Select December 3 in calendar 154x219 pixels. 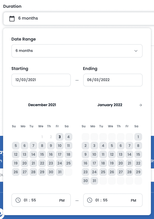[x=60, y=137]
